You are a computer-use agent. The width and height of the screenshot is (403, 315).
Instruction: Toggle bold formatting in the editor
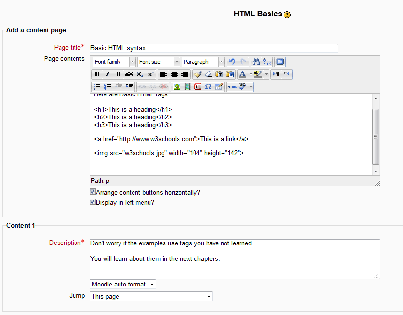[97, 74]
